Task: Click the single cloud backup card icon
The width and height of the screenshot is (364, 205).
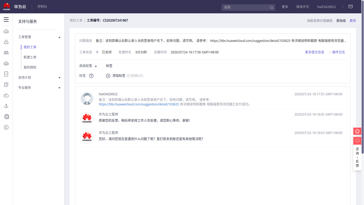Action: (x=6, y=74)
